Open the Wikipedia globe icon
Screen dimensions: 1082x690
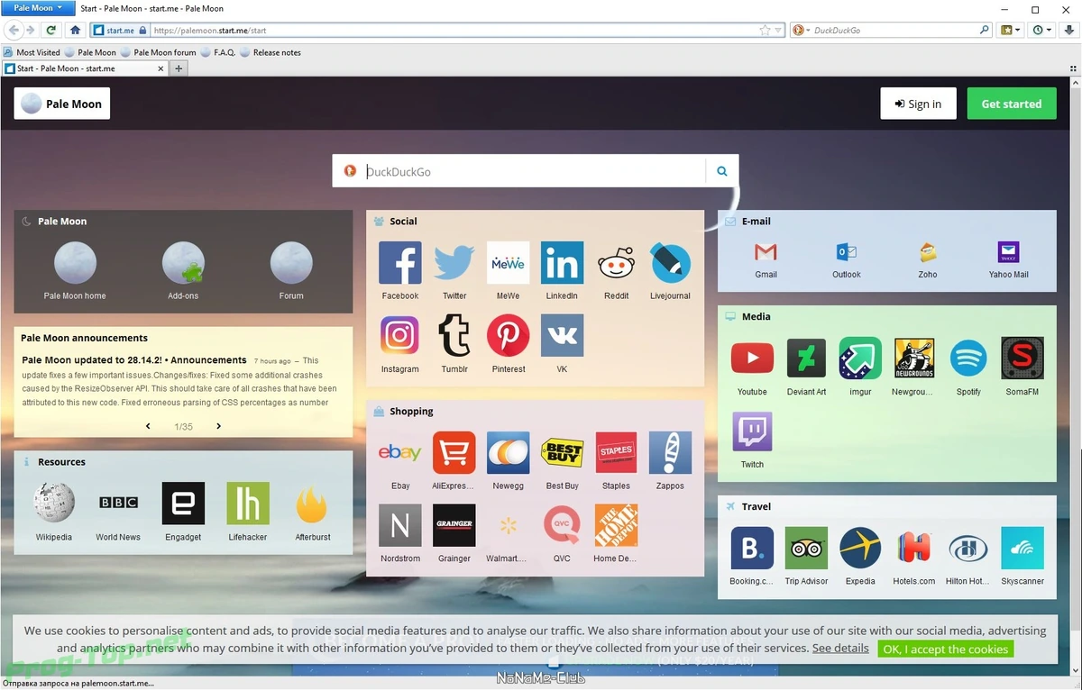pyautogui.click(x=54, y=504)
